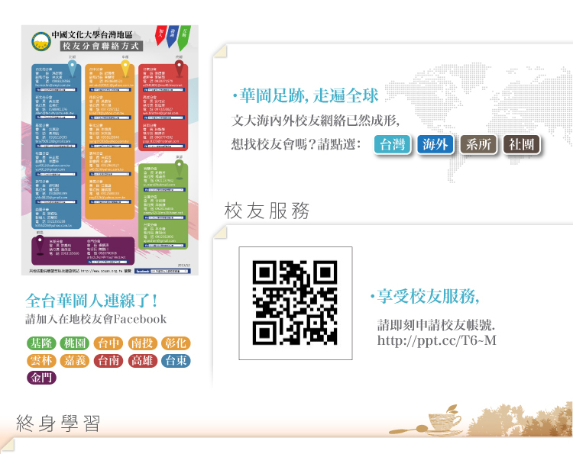The width and height of the screenshot is (573, 454).
Task: Click the 社團 alumni button
Action: point(522,144)
